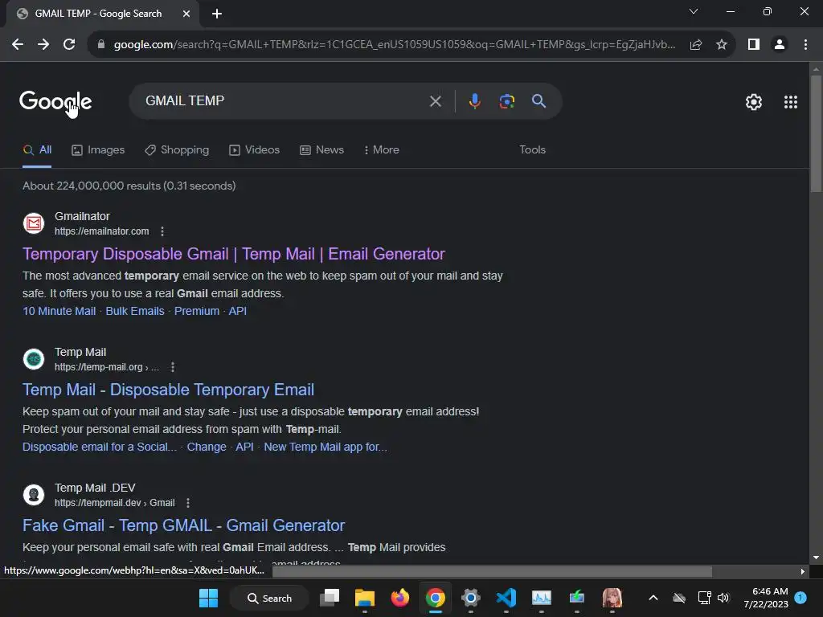Screen dimensions: 823x617
Task: Go forward in browser history
Action: coord(43,45)
